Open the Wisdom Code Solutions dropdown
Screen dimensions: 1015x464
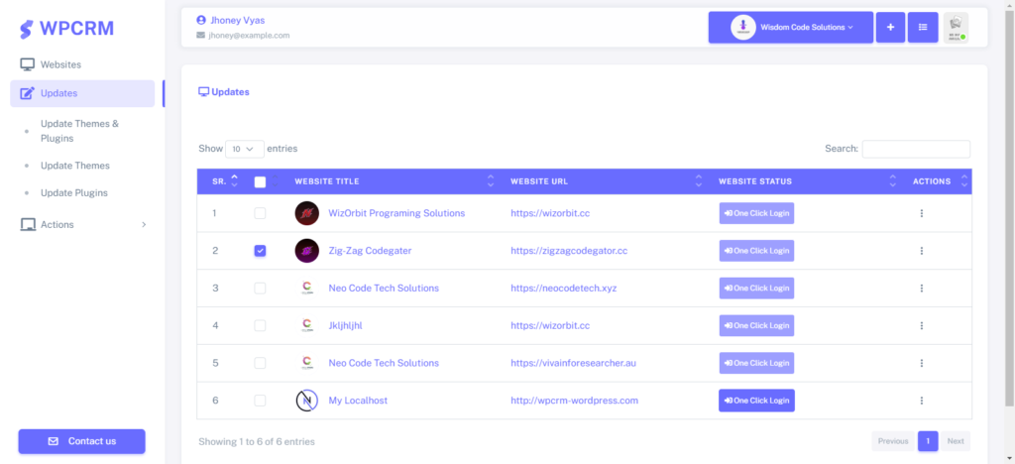790,28
